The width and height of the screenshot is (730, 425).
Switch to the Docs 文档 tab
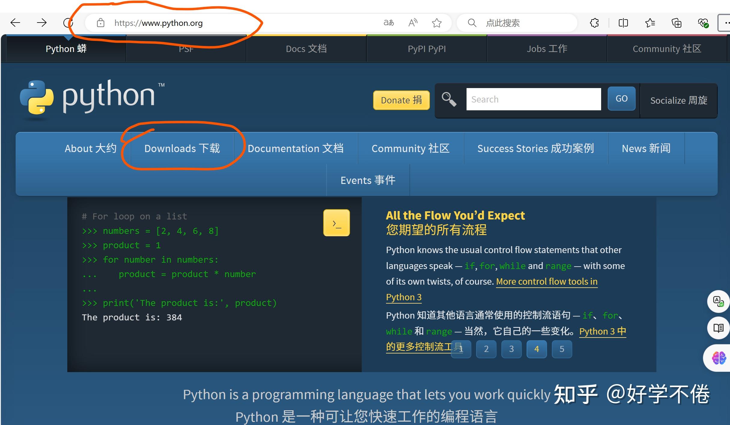tap(306, 48)
